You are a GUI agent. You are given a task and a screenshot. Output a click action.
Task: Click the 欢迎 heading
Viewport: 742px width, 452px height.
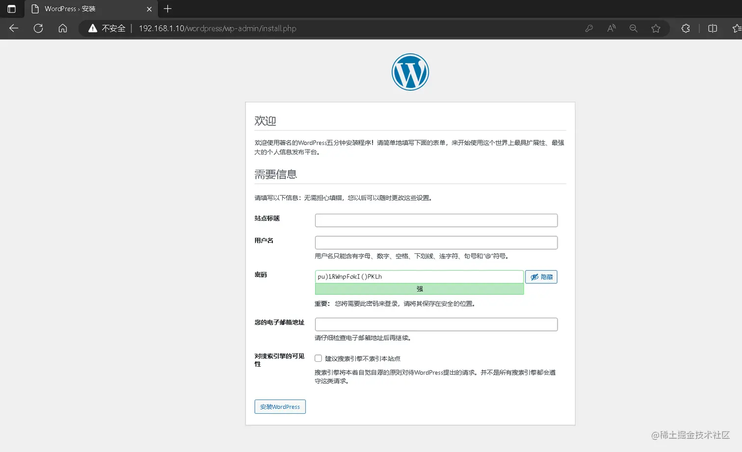pos(265,121)
